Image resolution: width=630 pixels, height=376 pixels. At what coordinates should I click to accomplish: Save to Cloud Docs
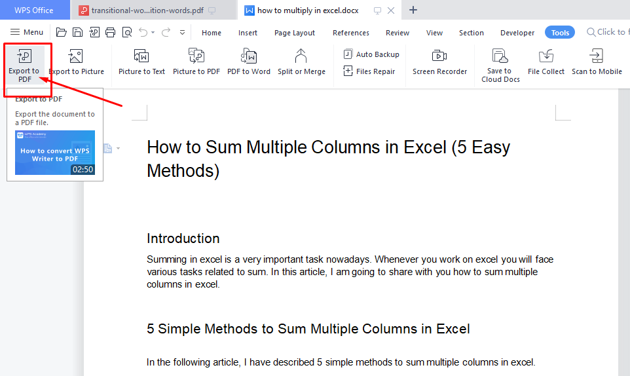500,65
